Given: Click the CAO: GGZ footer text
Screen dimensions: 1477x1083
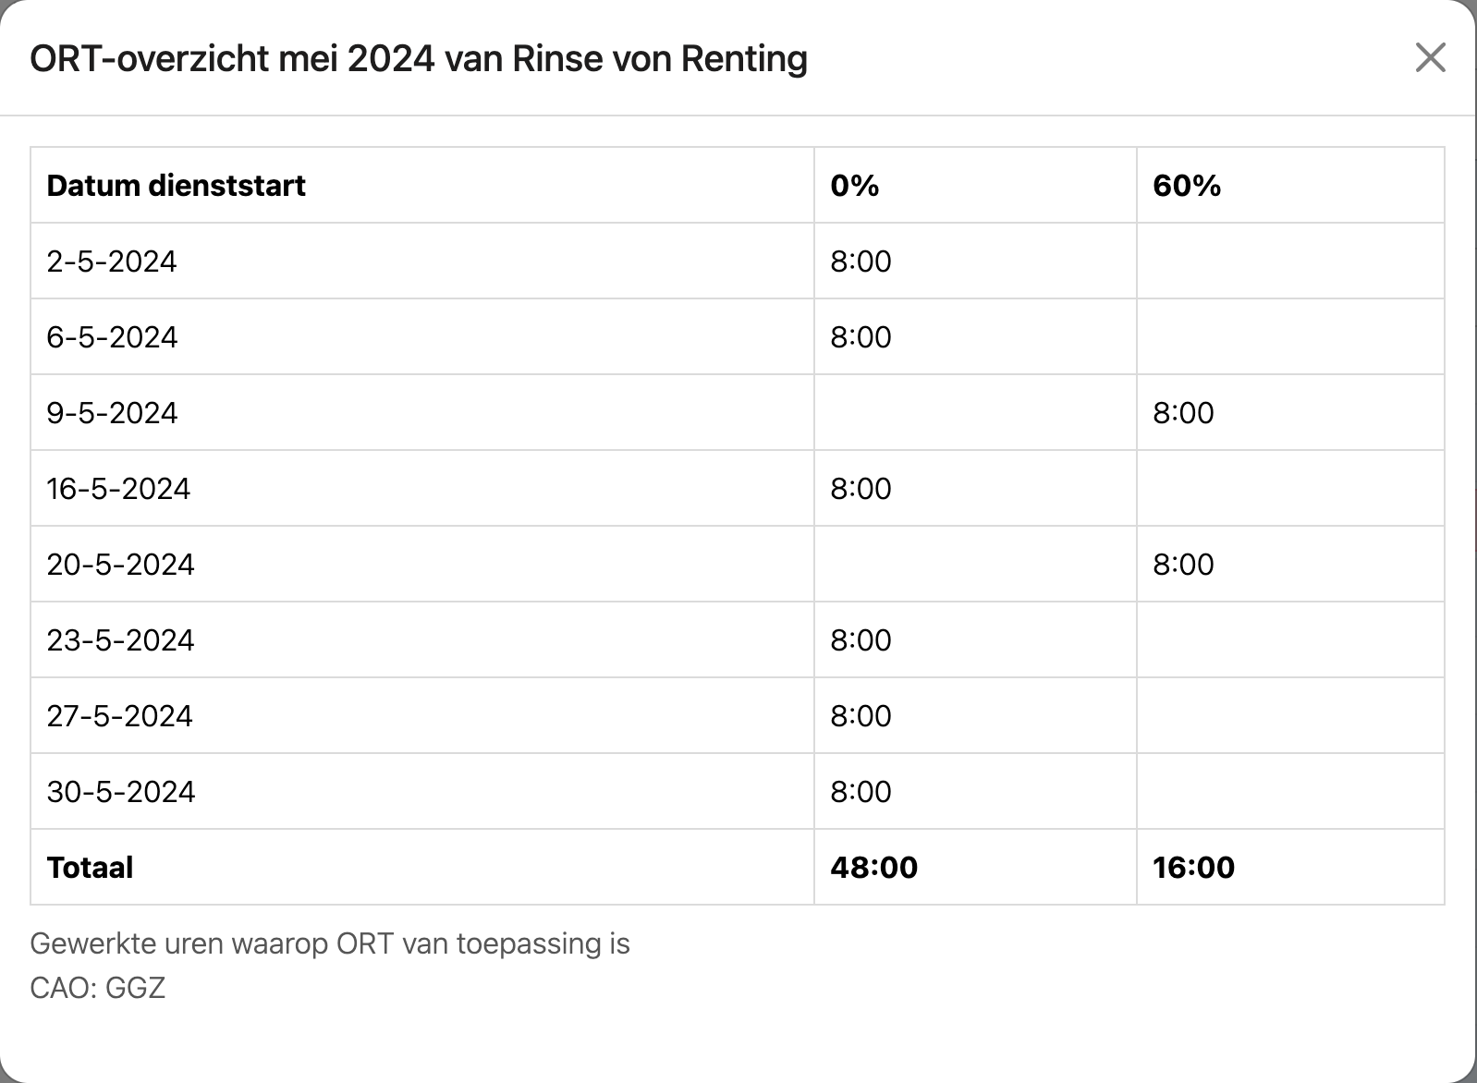Looking at the screenshot, I should coord(97,988).
